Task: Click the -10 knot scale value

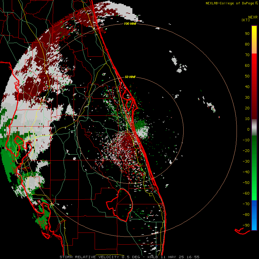Action: click(246, 140)
